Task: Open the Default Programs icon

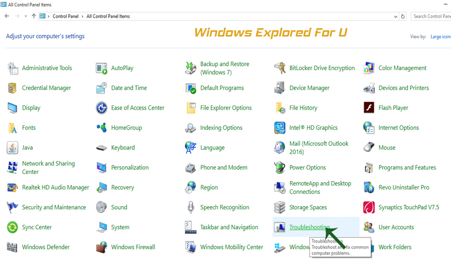Action: point(191,88)
